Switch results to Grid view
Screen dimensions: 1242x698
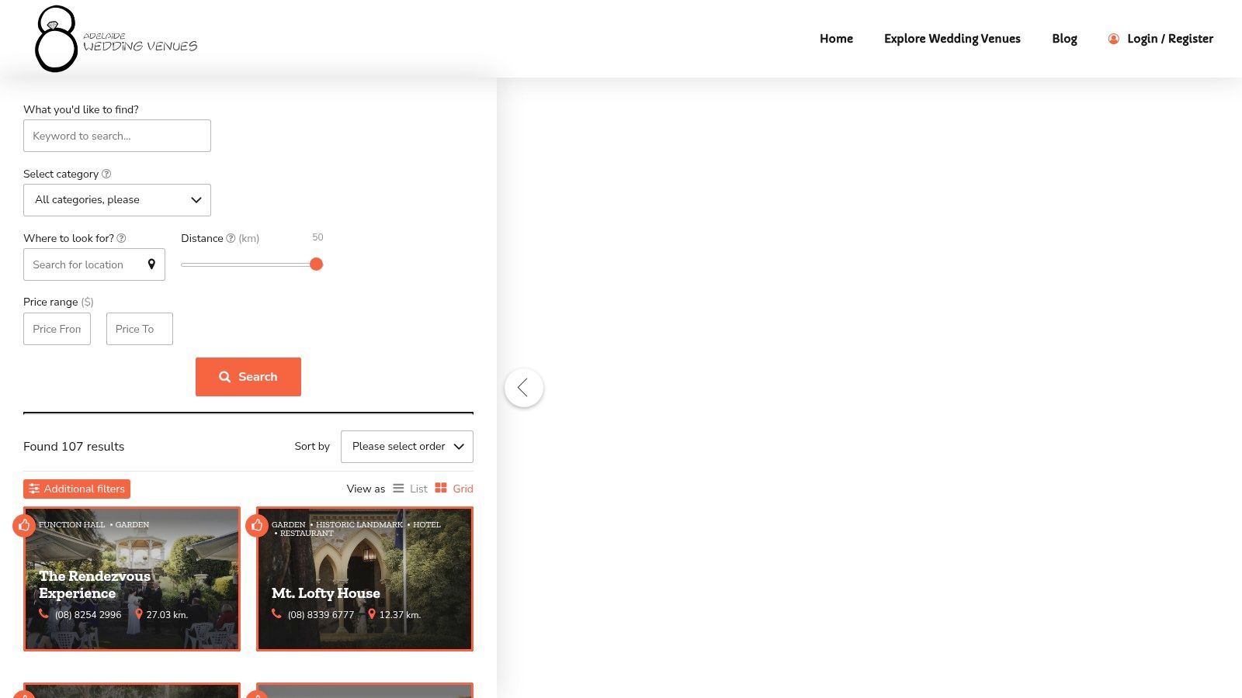pyautogui.click(x=454, y=489)
